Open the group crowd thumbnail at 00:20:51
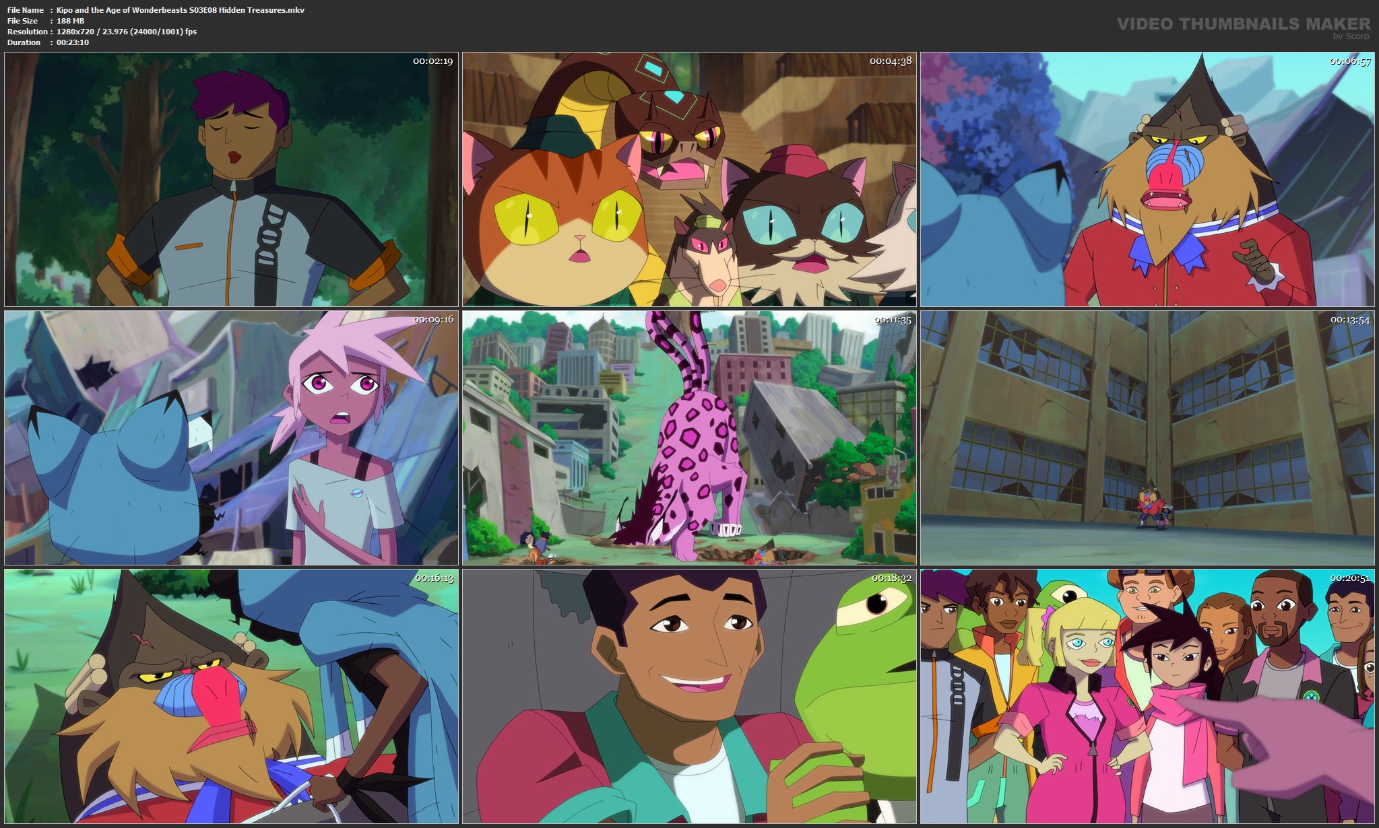1379x828 pixels. (x=1147, y=696)
